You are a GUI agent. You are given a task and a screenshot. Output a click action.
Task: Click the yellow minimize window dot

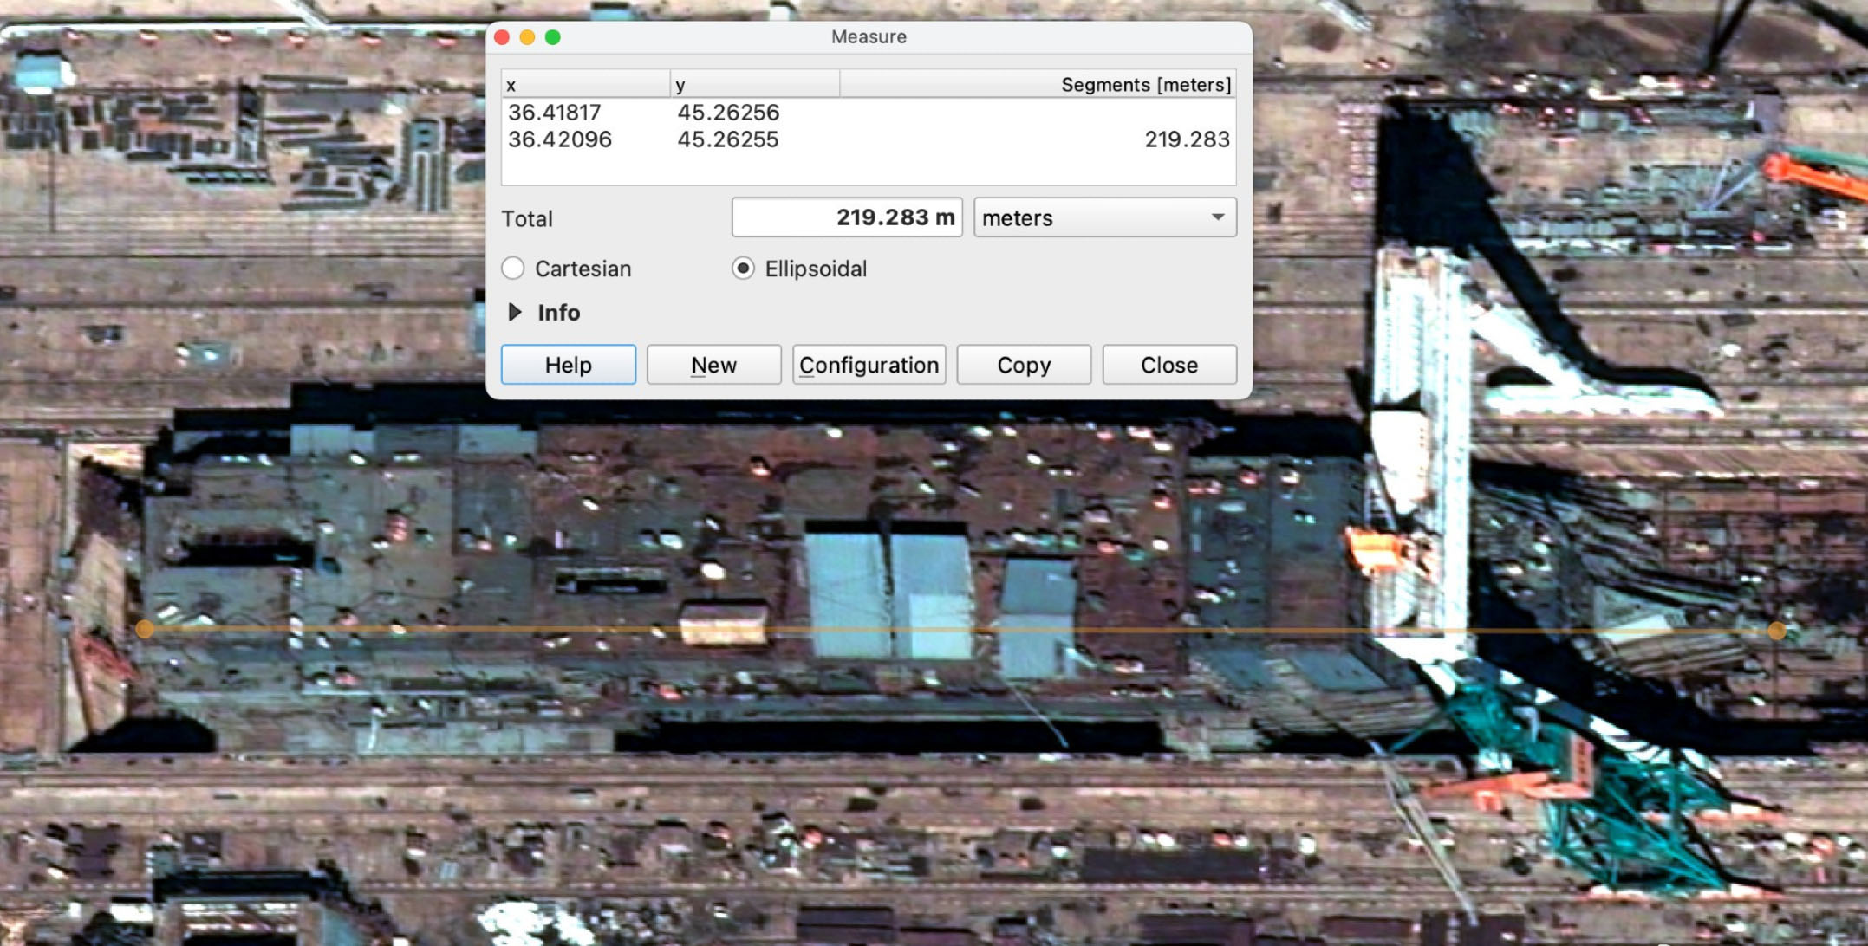point(527,37)
